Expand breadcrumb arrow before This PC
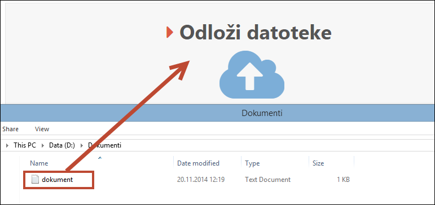The image size is (435, 205). click(7, 145)
